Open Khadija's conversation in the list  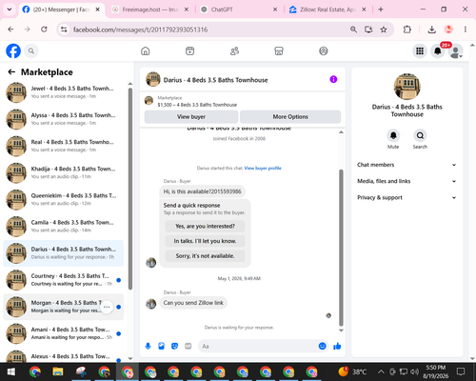click(x=64, y=172)
